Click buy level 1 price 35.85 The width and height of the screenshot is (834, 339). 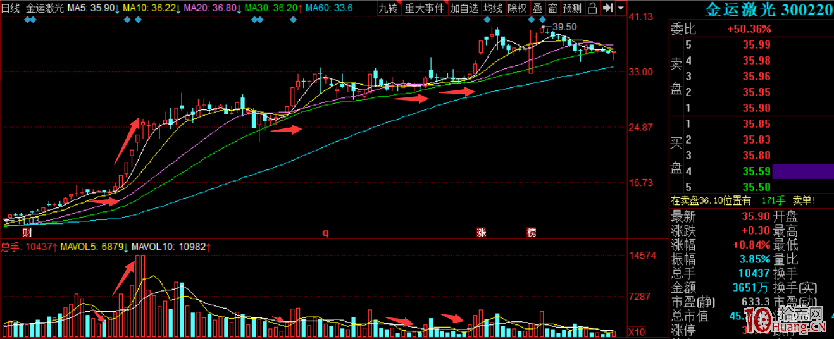pos(757,124)
